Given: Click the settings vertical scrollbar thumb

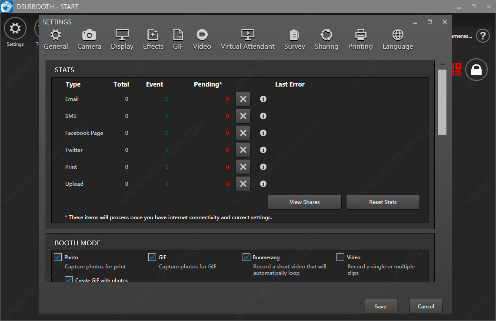Looking at the screenshot, I should 442,102.
